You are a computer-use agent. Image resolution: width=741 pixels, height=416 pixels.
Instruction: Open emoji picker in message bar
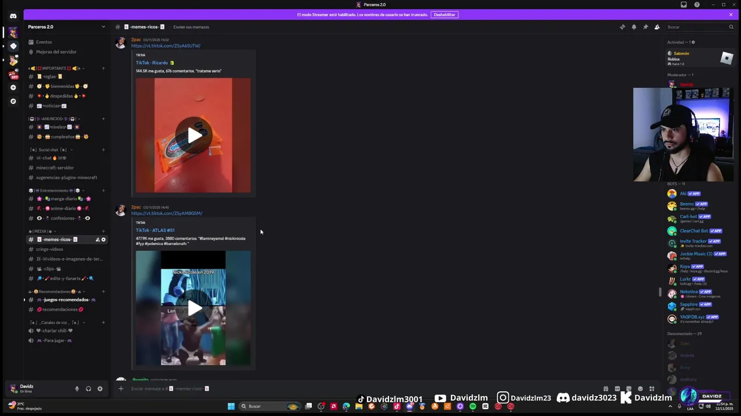[x=640, y=389]
